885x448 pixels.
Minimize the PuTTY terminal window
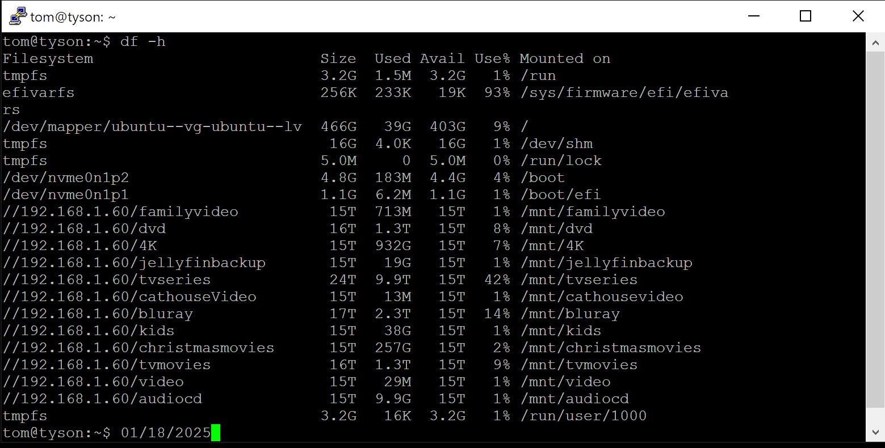753,16
